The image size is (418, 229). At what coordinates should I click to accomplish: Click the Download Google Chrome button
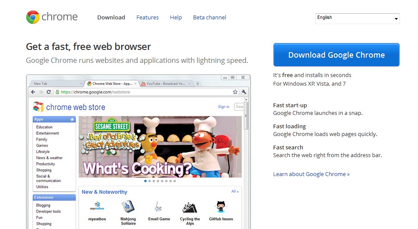336,55
